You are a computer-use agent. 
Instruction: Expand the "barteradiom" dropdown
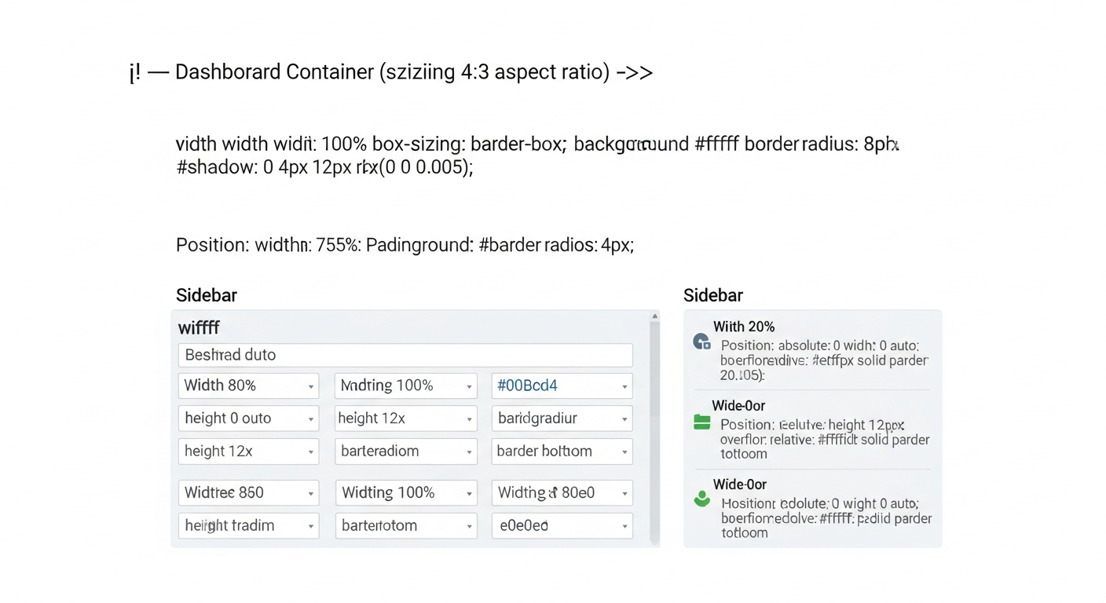(x=405, y=451)
